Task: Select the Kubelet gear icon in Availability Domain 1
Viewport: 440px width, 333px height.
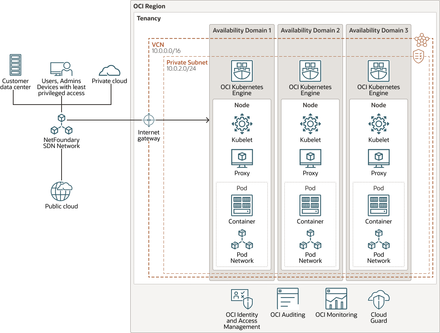Action: point(242,124)
